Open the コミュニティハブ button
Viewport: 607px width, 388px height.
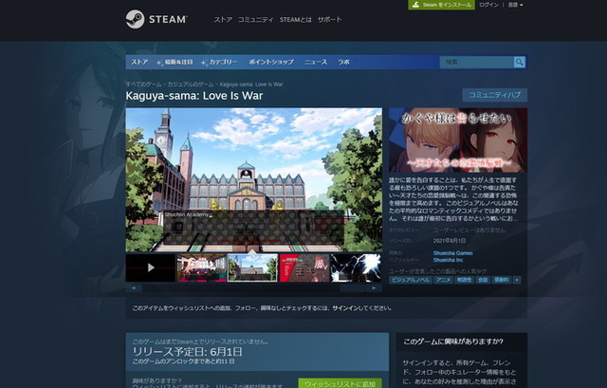tap(494, 95)
